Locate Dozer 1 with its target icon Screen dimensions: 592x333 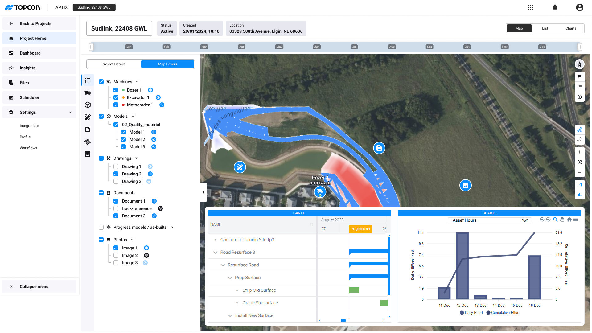pyautogui.click(x=150, y=90)
